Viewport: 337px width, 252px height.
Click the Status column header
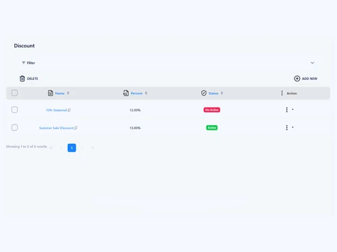click(x=214, y=93)
